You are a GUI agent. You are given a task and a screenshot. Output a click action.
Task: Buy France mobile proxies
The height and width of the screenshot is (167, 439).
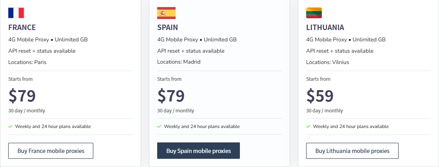pyautogui.click(x=51, y=151)
